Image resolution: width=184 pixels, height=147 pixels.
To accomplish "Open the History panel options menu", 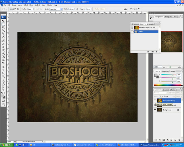I will [x=159, y=24].
